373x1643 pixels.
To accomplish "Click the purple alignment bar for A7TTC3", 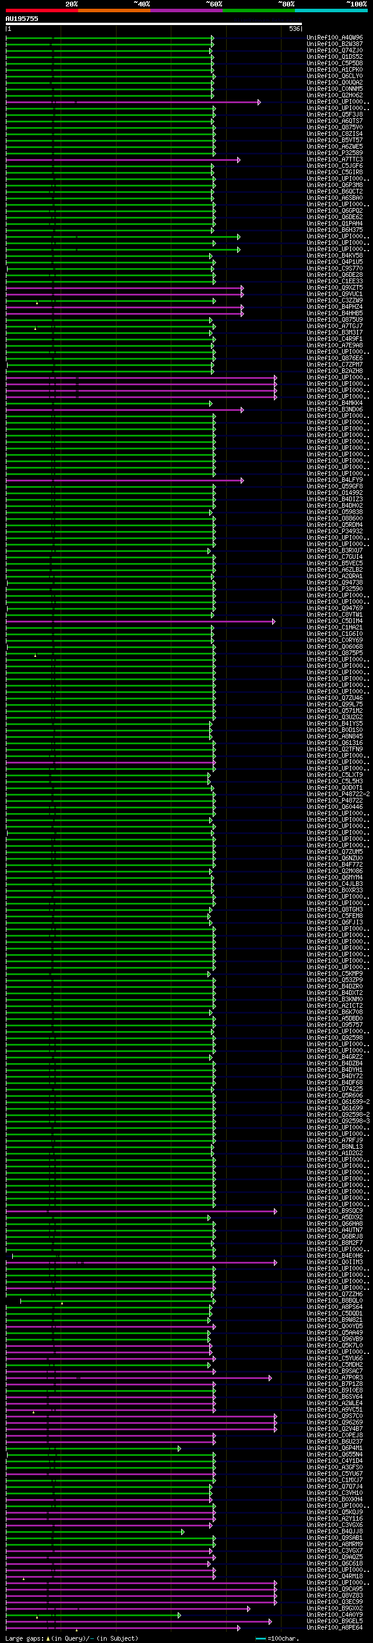I will coord(122,160).
